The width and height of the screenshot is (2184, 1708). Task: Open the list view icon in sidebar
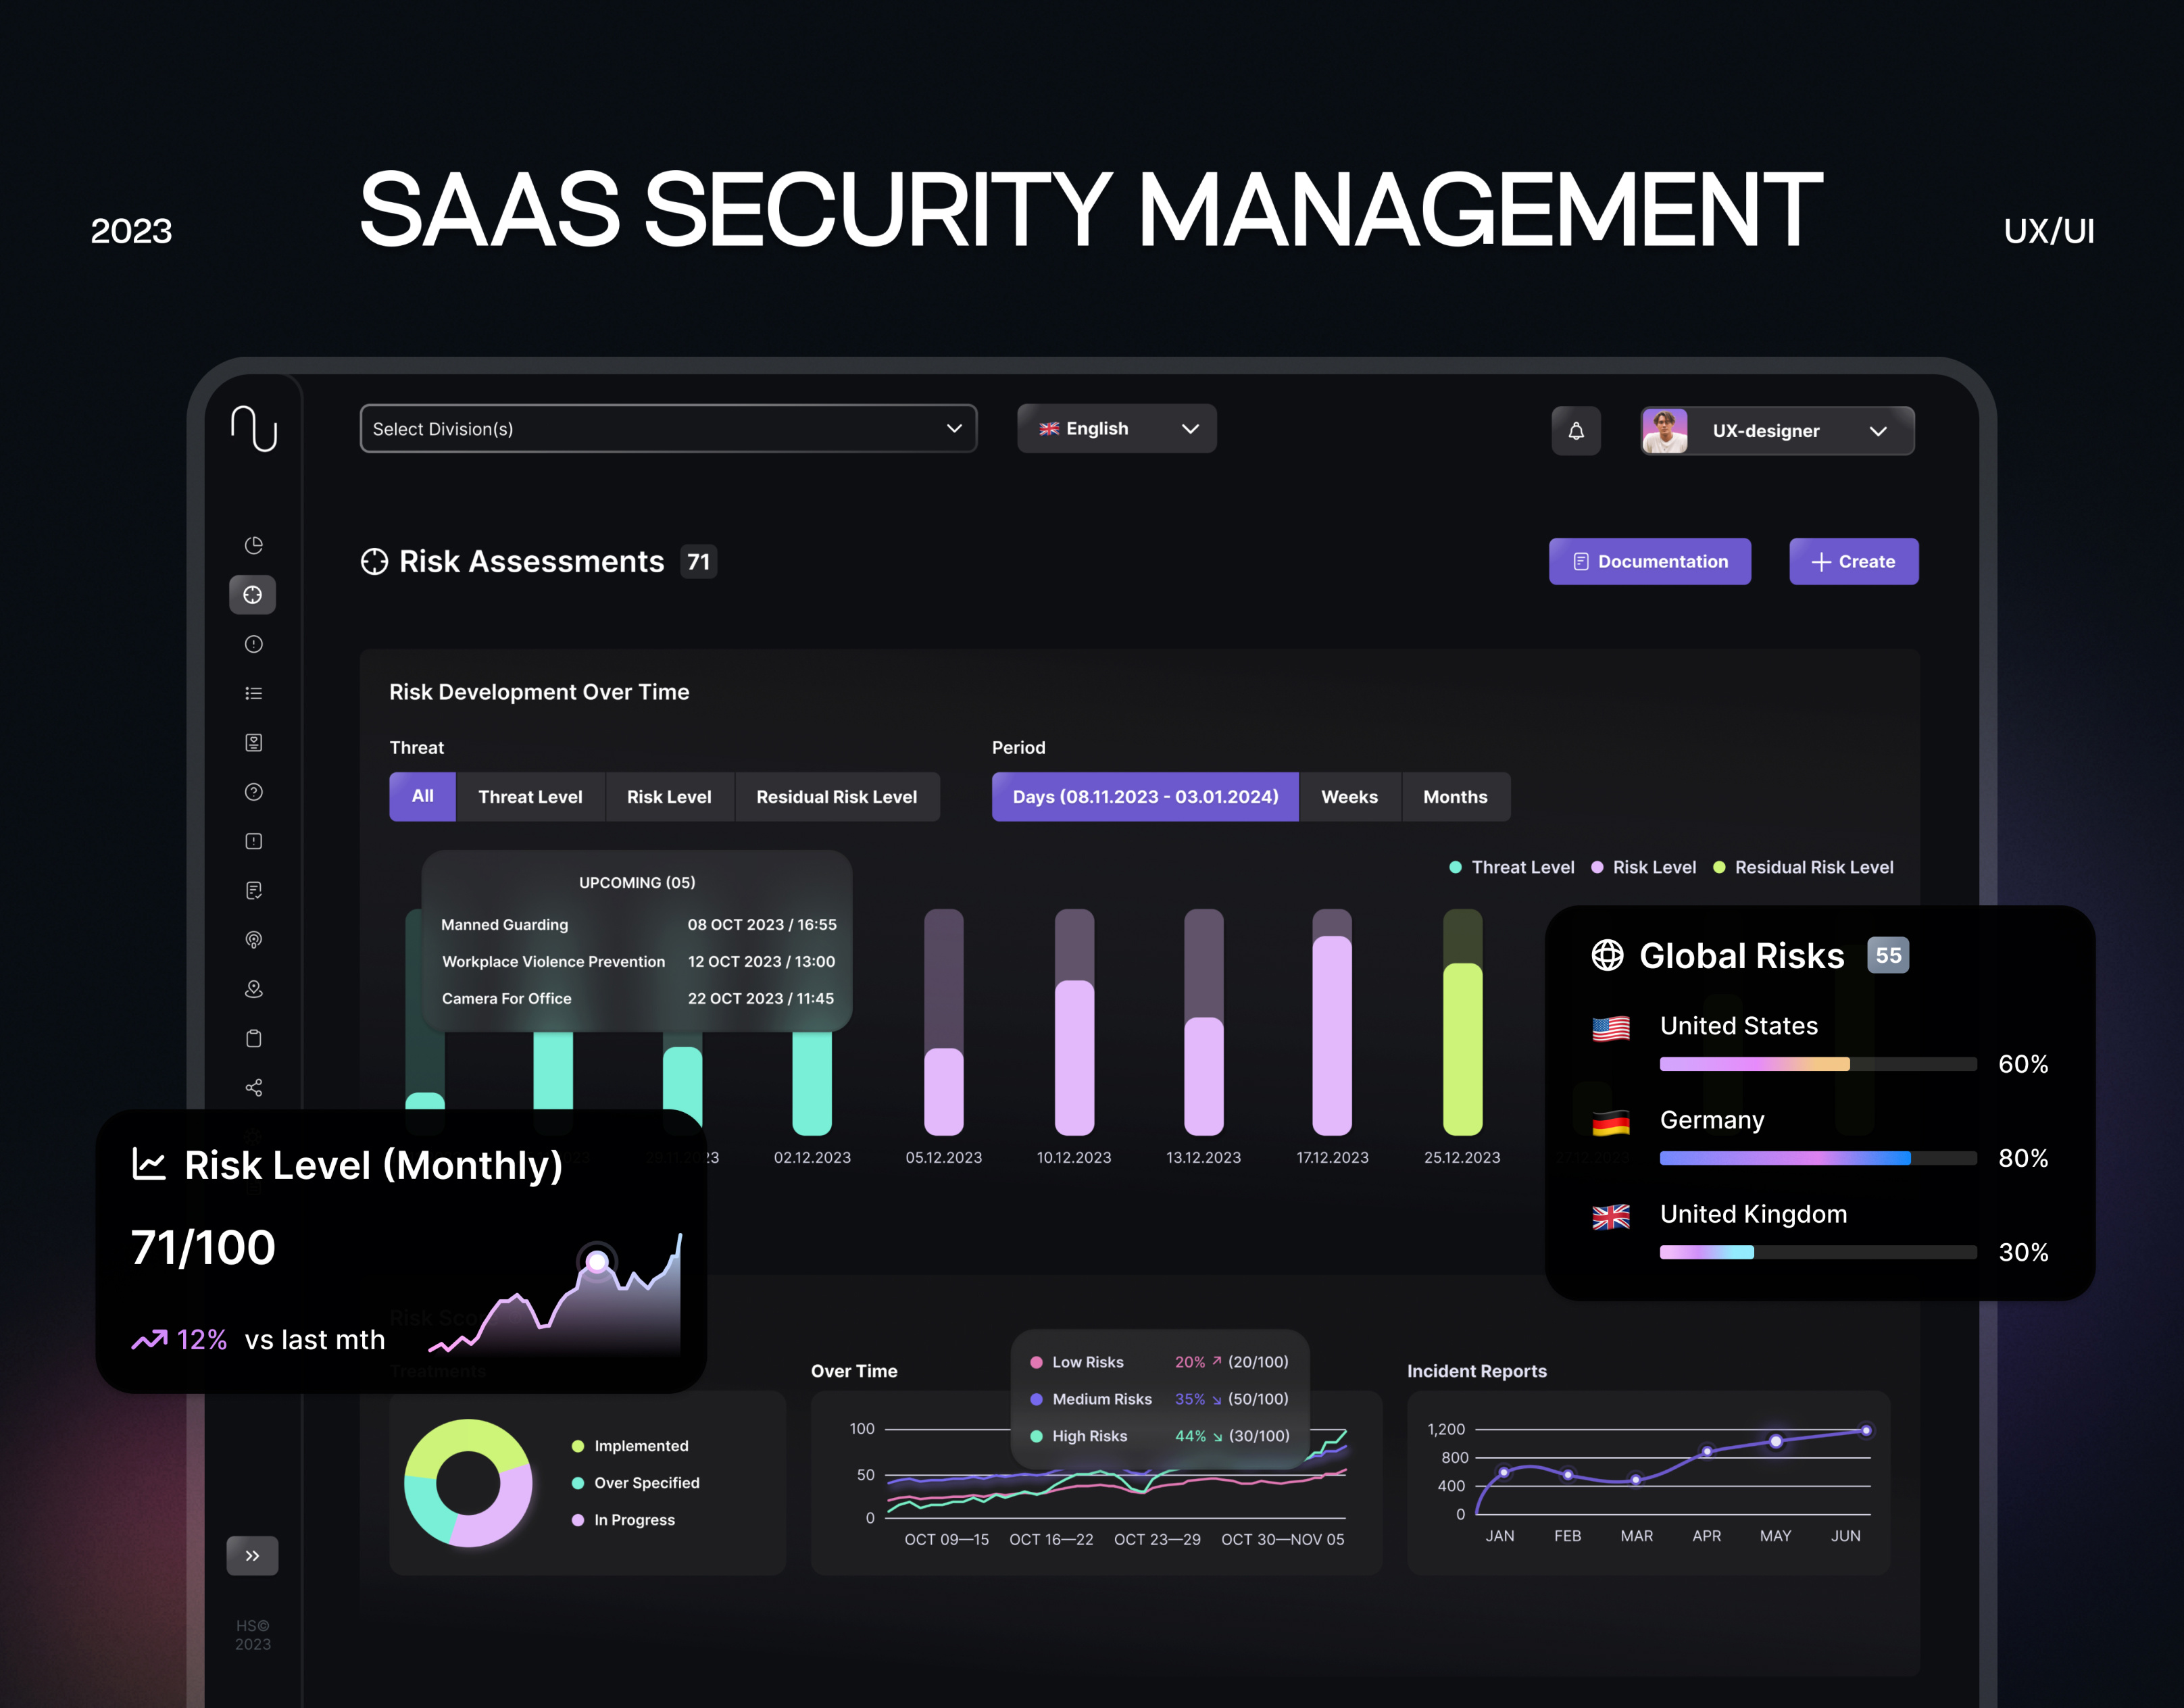(253, 692)
